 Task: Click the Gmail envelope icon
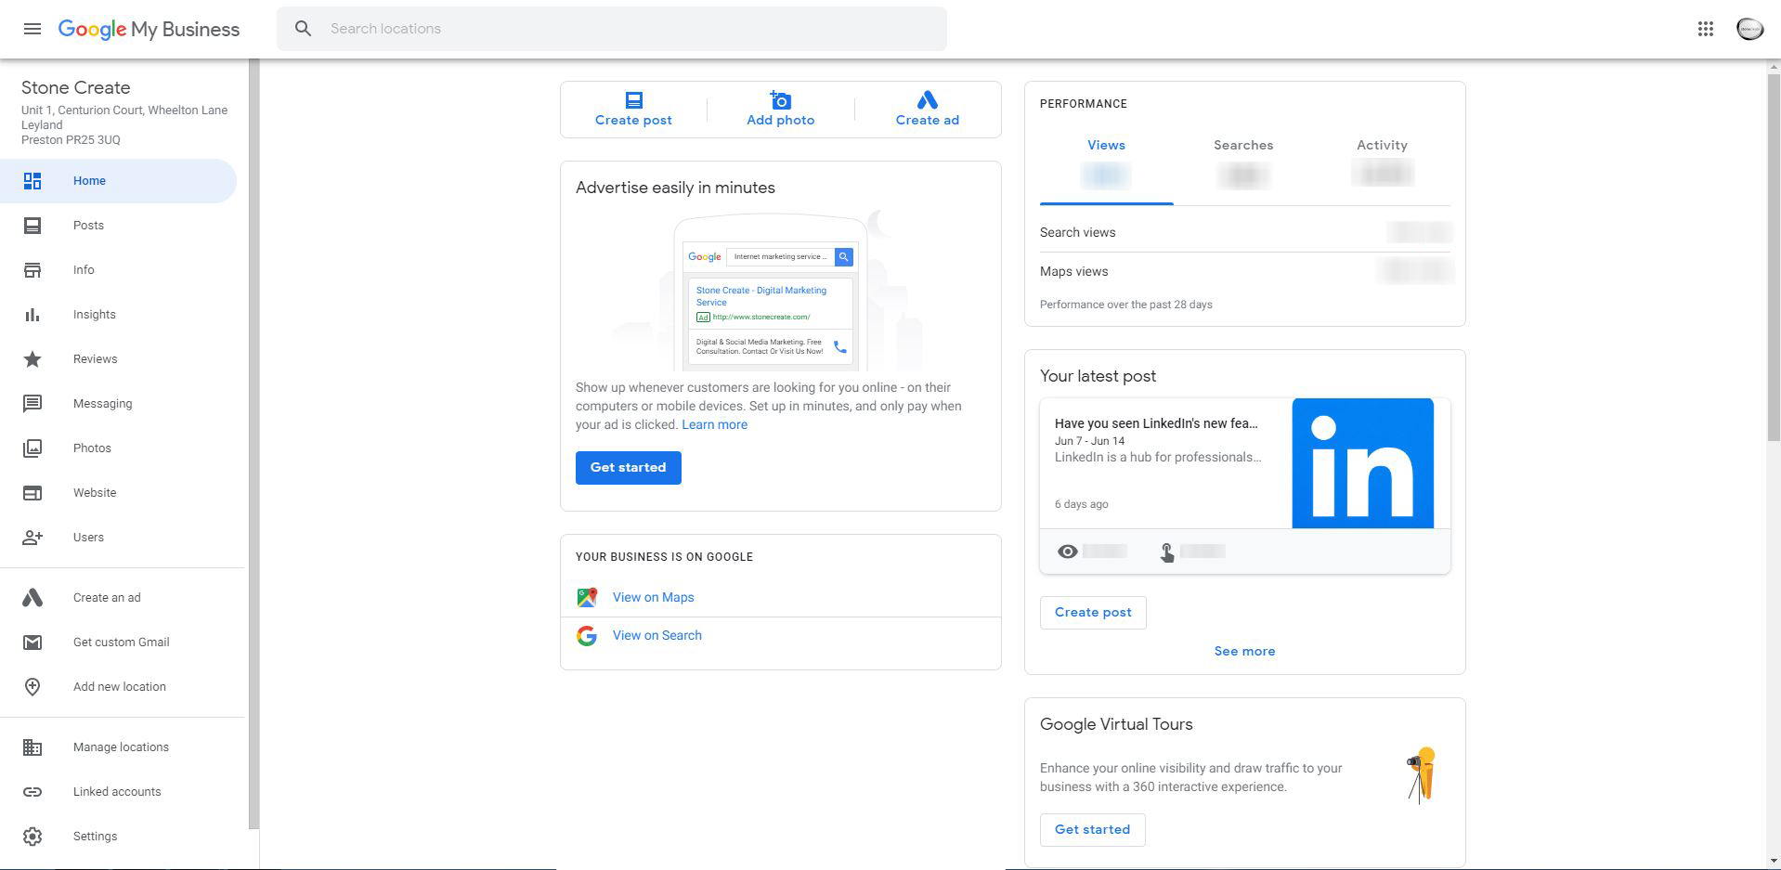point(32,643)
